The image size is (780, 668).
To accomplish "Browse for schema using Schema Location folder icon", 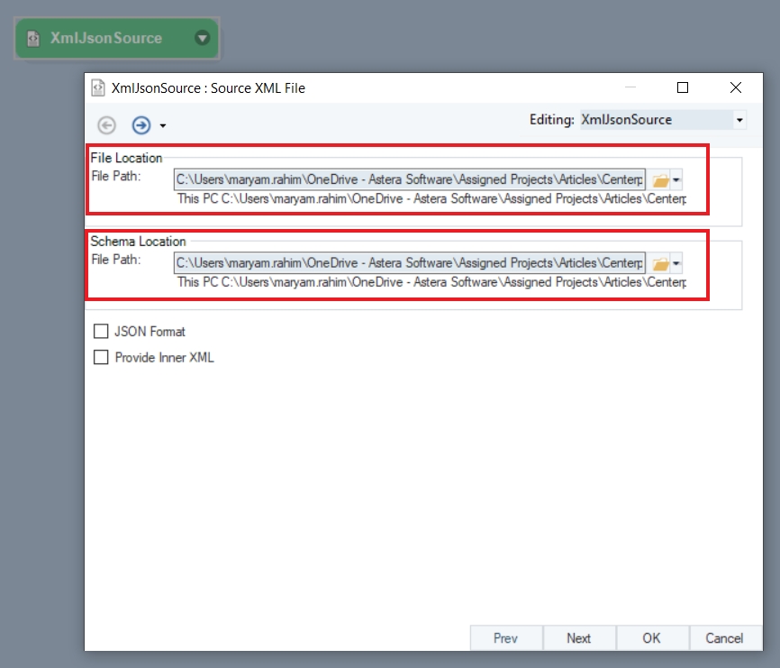I will [x=660, y=263].
